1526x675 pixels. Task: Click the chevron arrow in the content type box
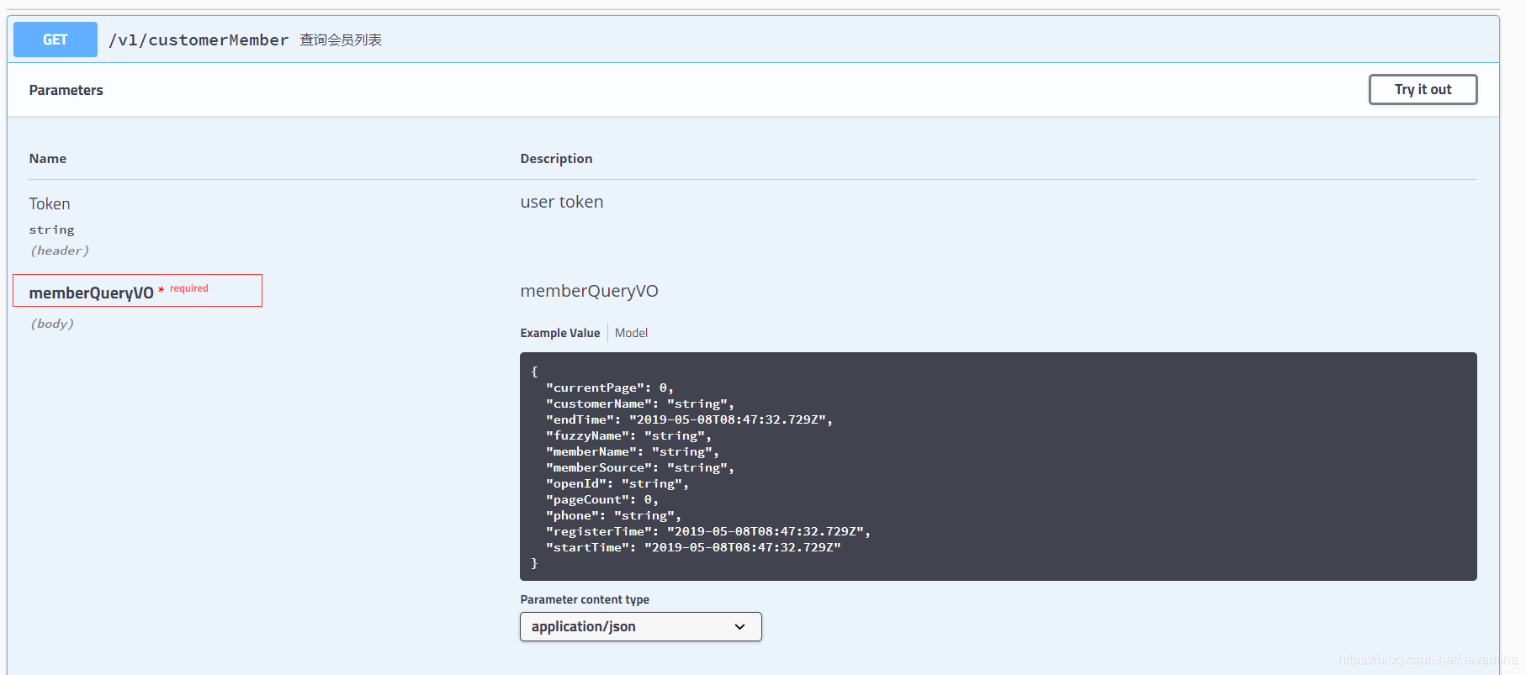coord(739,627)
